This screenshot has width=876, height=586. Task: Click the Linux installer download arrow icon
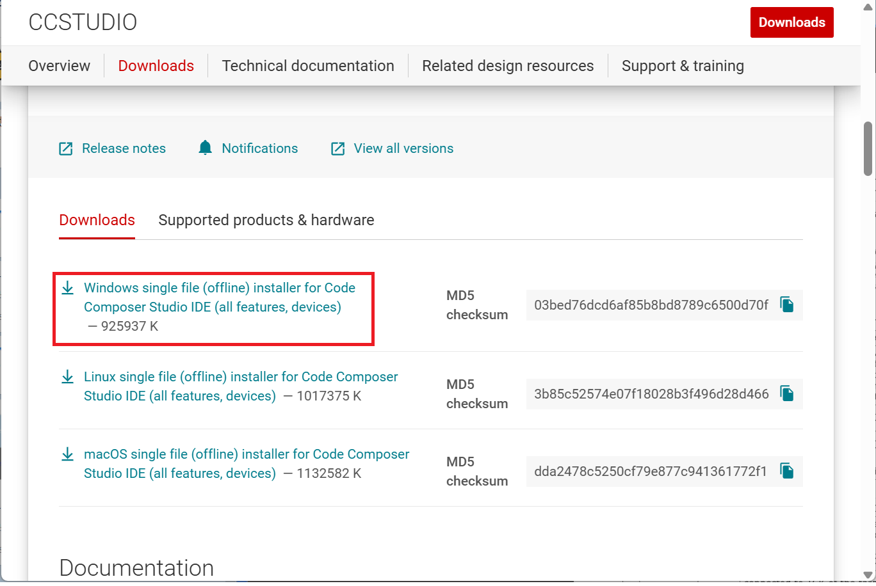click(x=68, y=377)
